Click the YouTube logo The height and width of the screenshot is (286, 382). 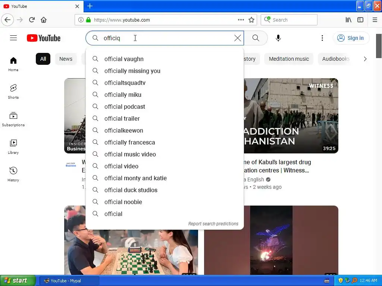tap(44, 38)
